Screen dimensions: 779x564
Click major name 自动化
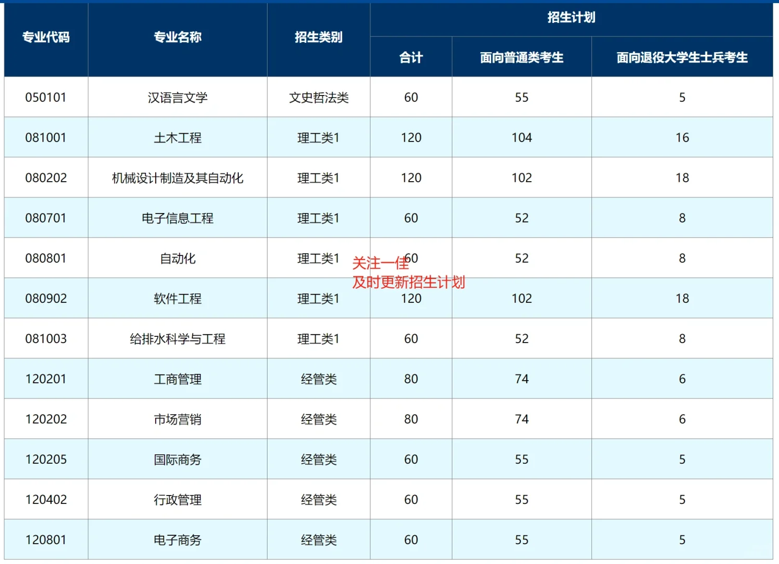pos(178,258)
